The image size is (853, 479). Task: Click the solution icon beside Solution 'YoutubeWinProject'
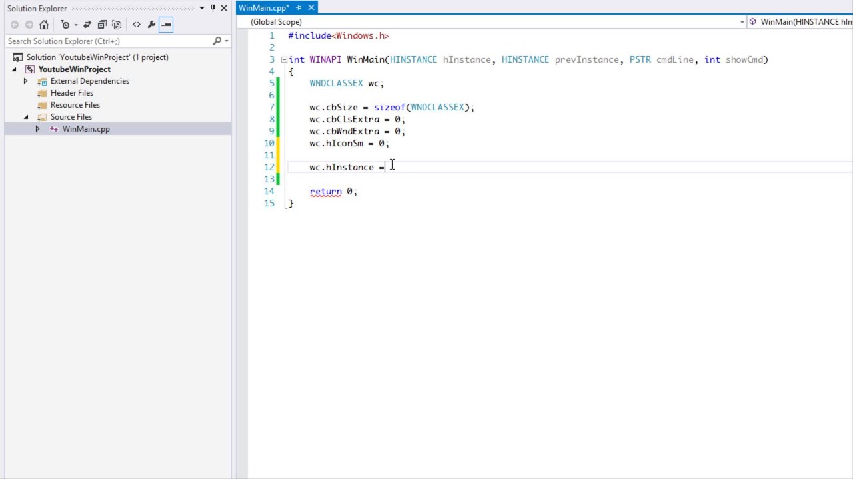[18, 57]
